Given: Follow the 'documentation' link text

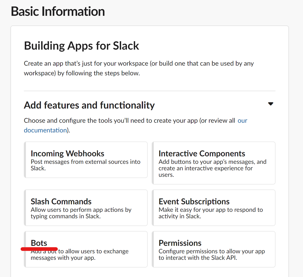Looking at the screenshot, I should 45,130.
